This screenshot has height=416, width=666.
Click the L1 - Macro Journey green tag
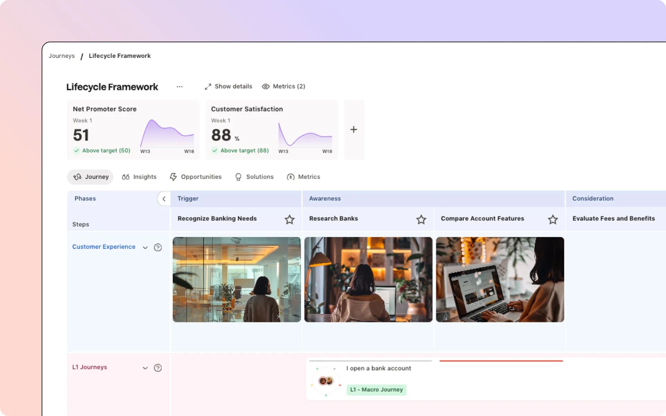pos(377,390)
